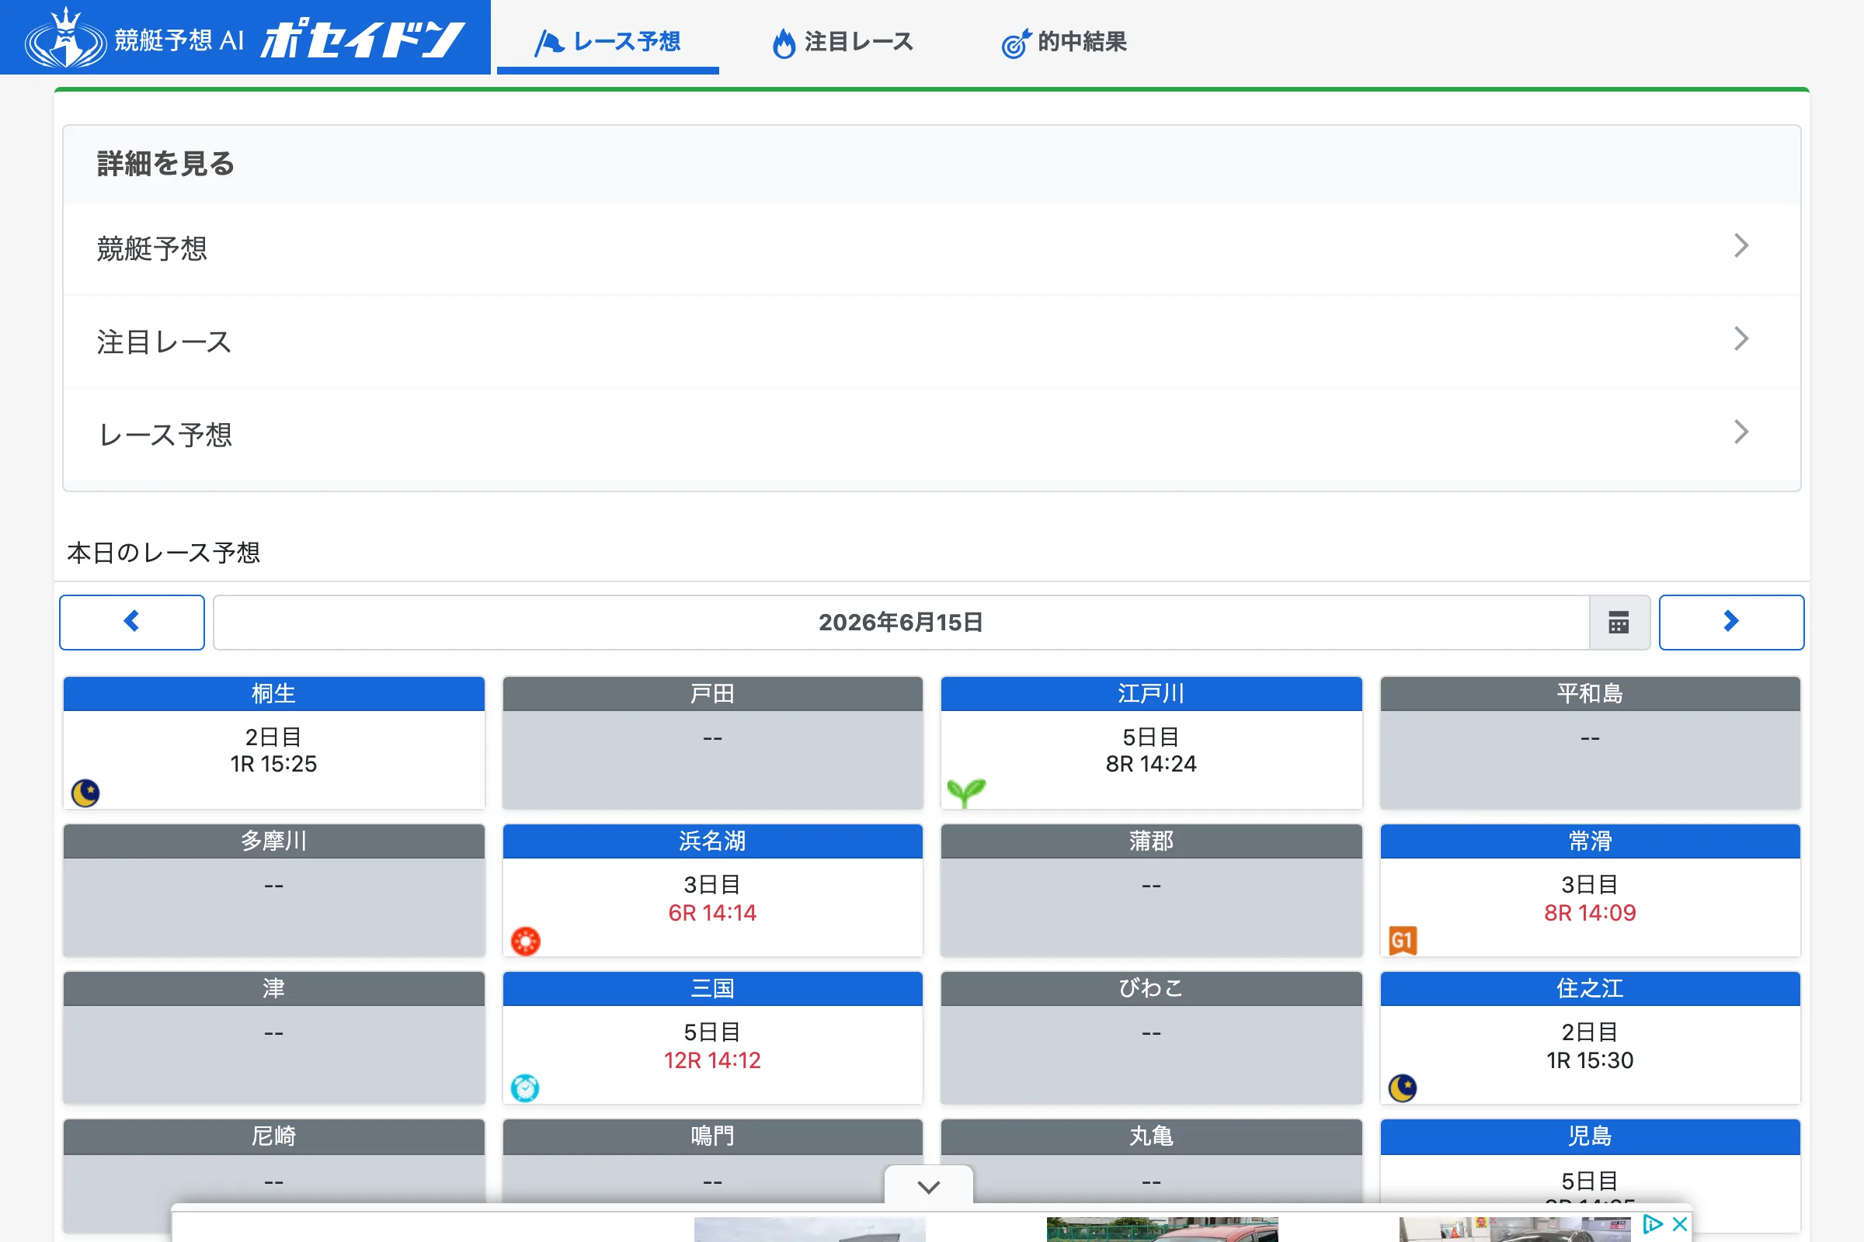Open the 注目レース tab
The image size is (1864, 1242).
click(843, 40)
